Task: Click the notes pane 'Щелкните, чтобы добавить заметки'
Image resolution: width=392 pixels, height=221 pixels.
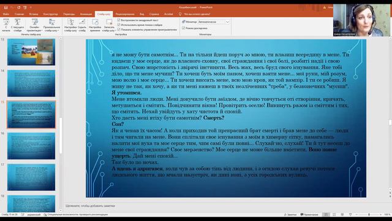Action: tap(90, 206)
